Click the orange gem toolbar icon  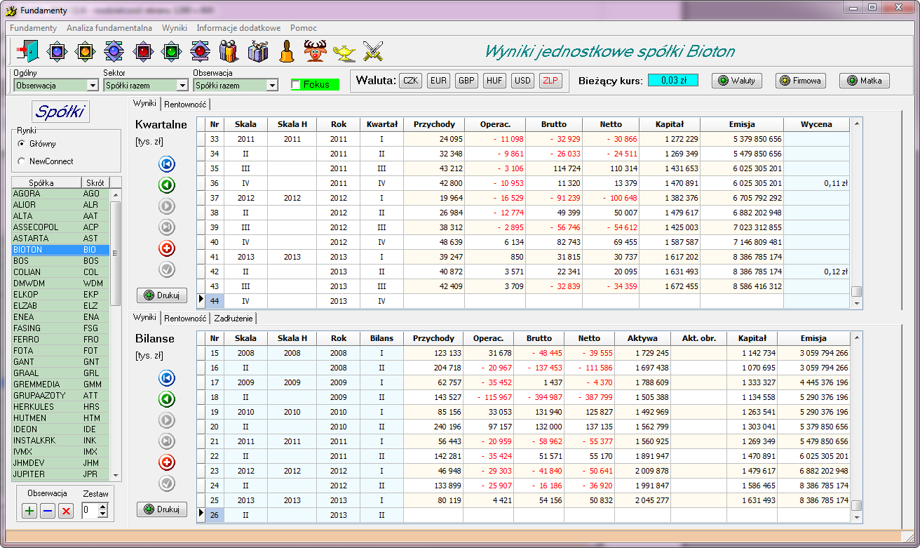pos(86,51)
